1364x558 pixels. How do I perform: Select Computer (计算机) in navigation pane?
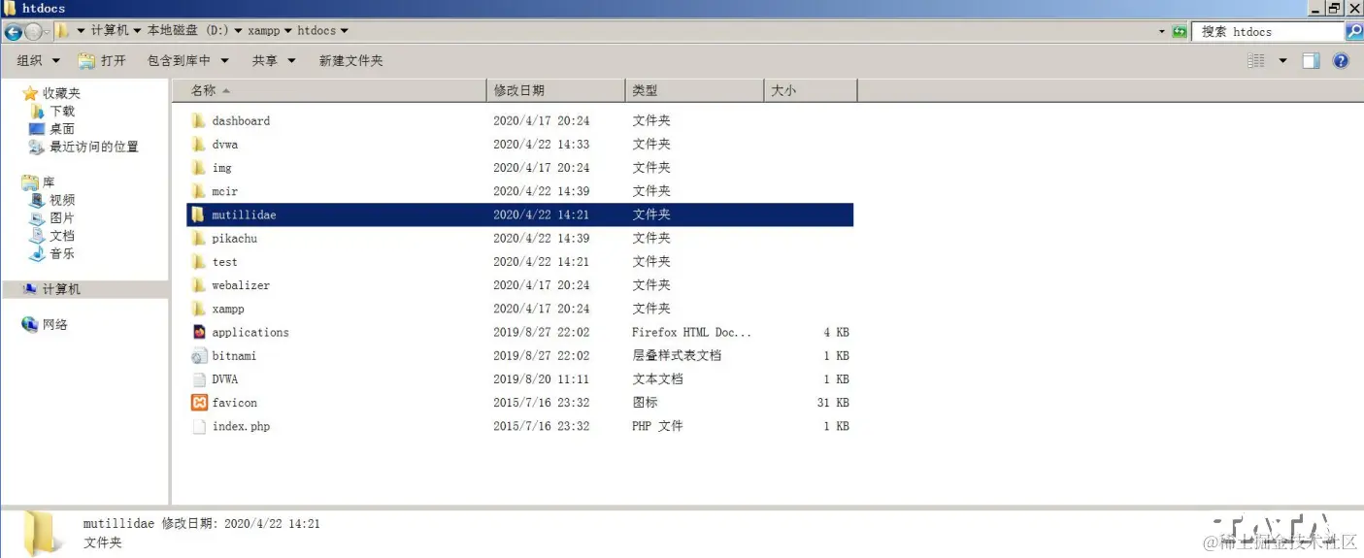point(61,289)
